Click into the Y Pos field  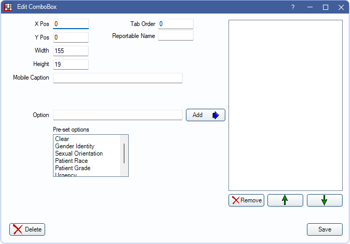71,37
